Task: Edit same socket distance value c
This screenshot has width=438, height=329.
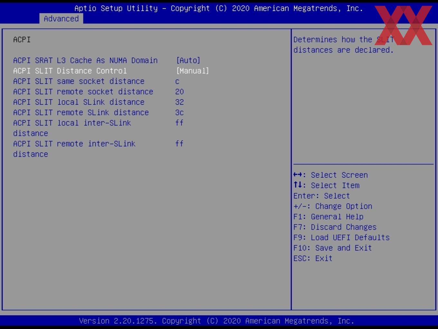Action: coord(177,81)
